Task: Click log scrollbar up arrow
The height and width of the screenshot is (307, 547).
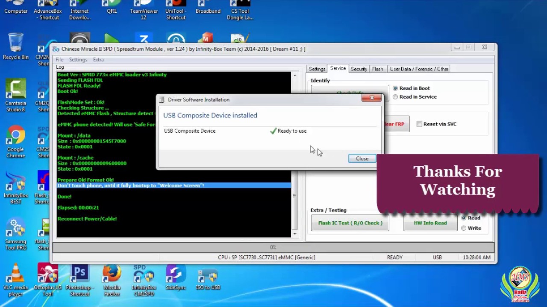Action: pyautogui.click(x=294, y=75)
